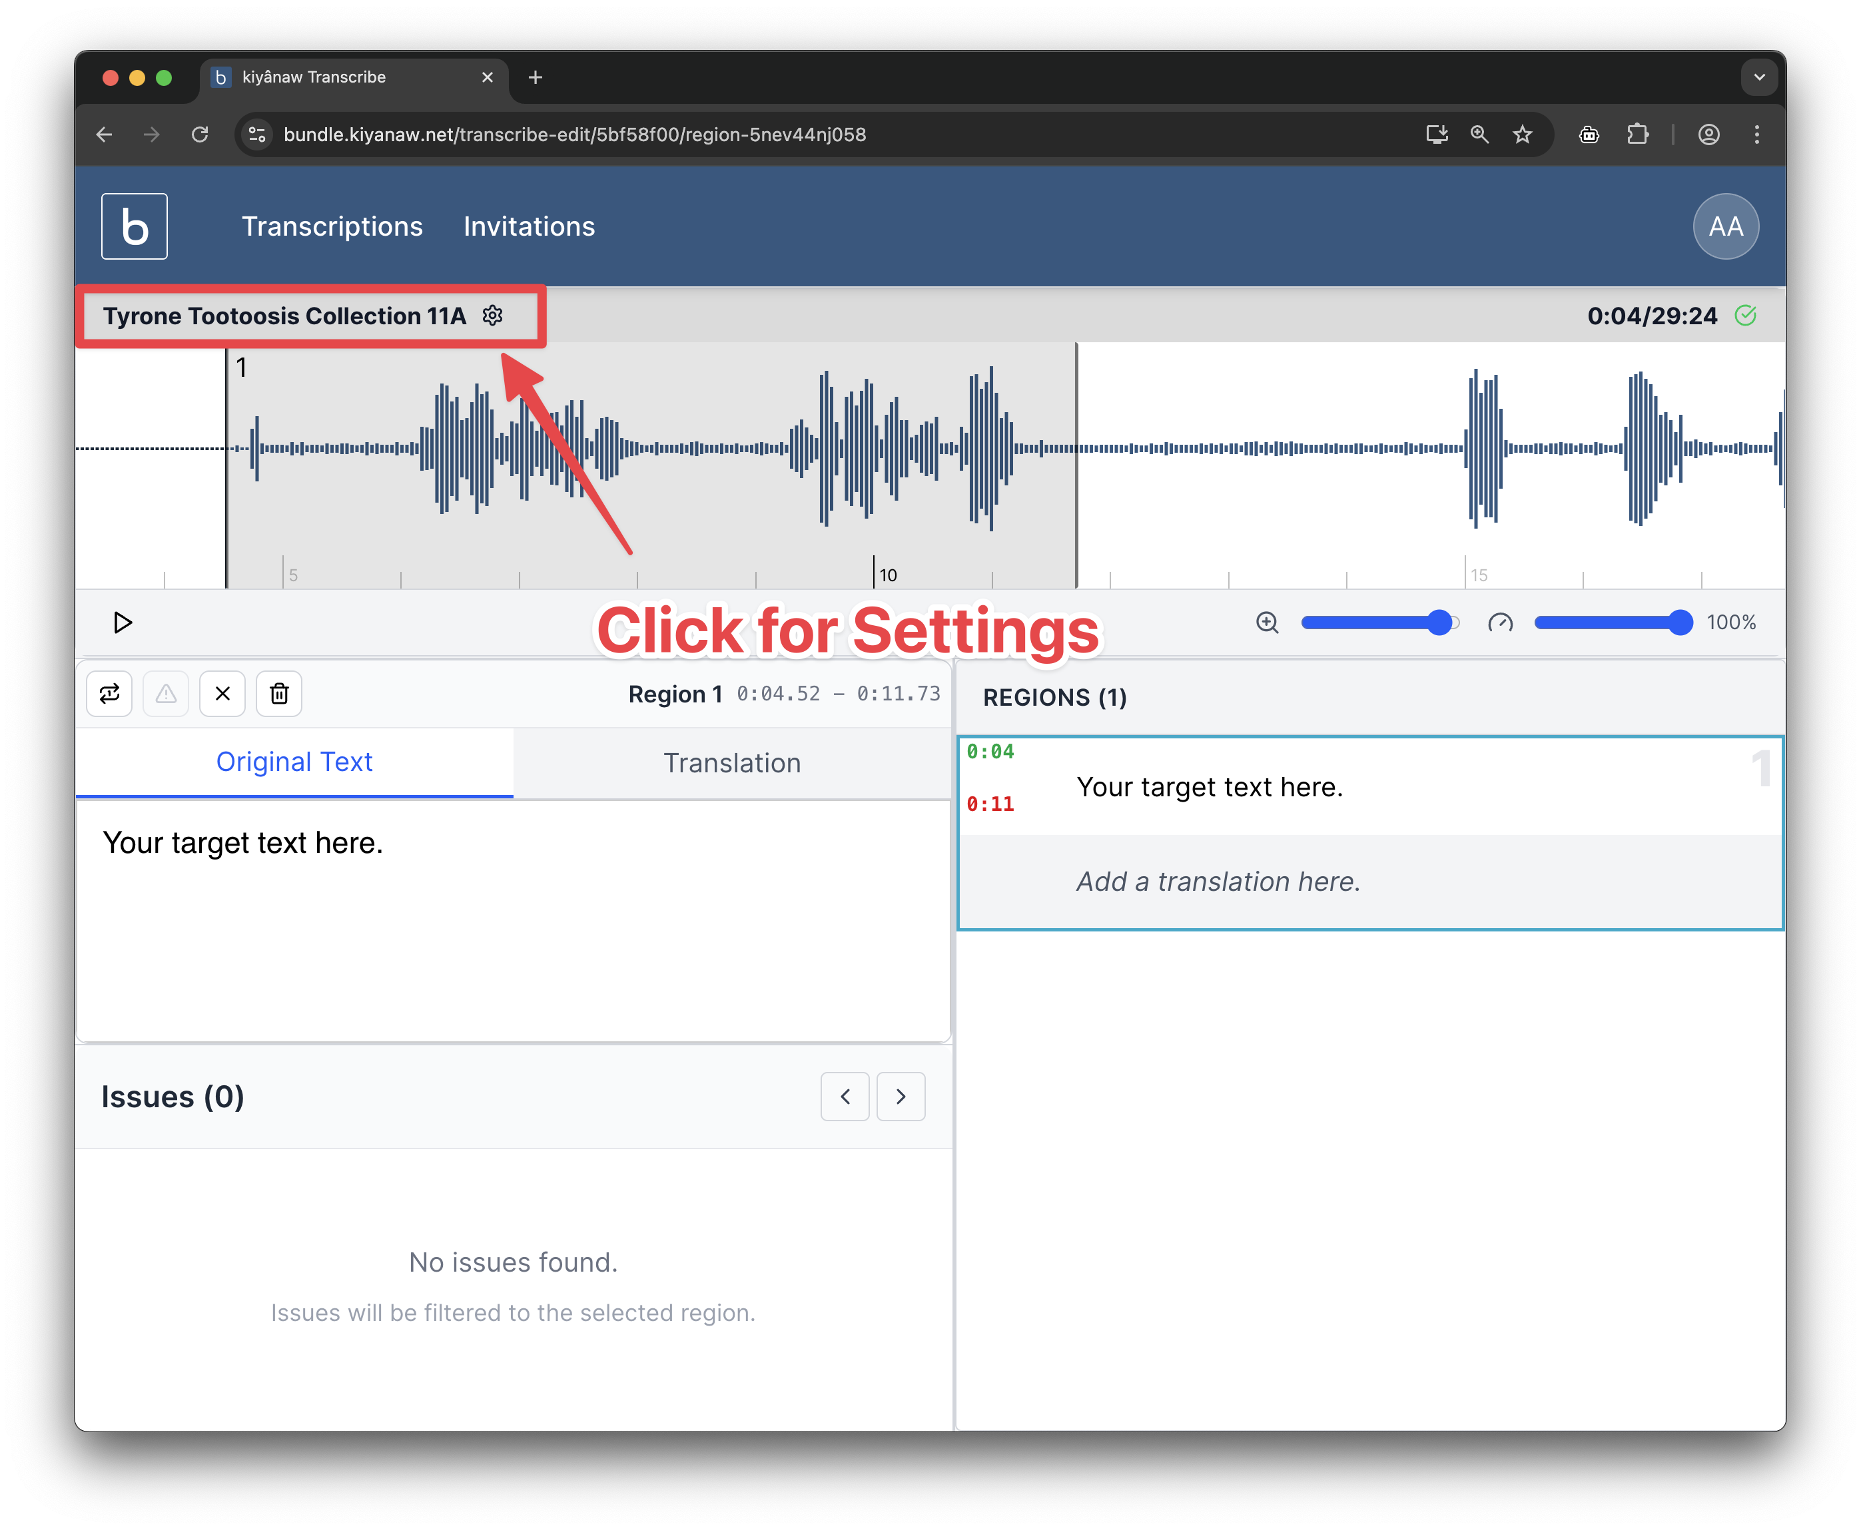Delete the selected region

pos(278,694)
